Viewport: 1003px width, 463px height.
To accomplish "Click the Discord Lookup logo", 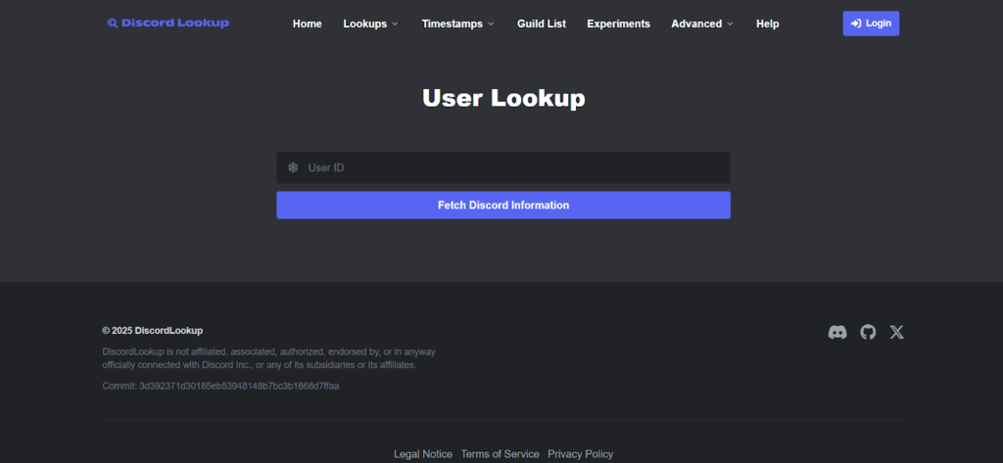I will [x=168, y=23].
